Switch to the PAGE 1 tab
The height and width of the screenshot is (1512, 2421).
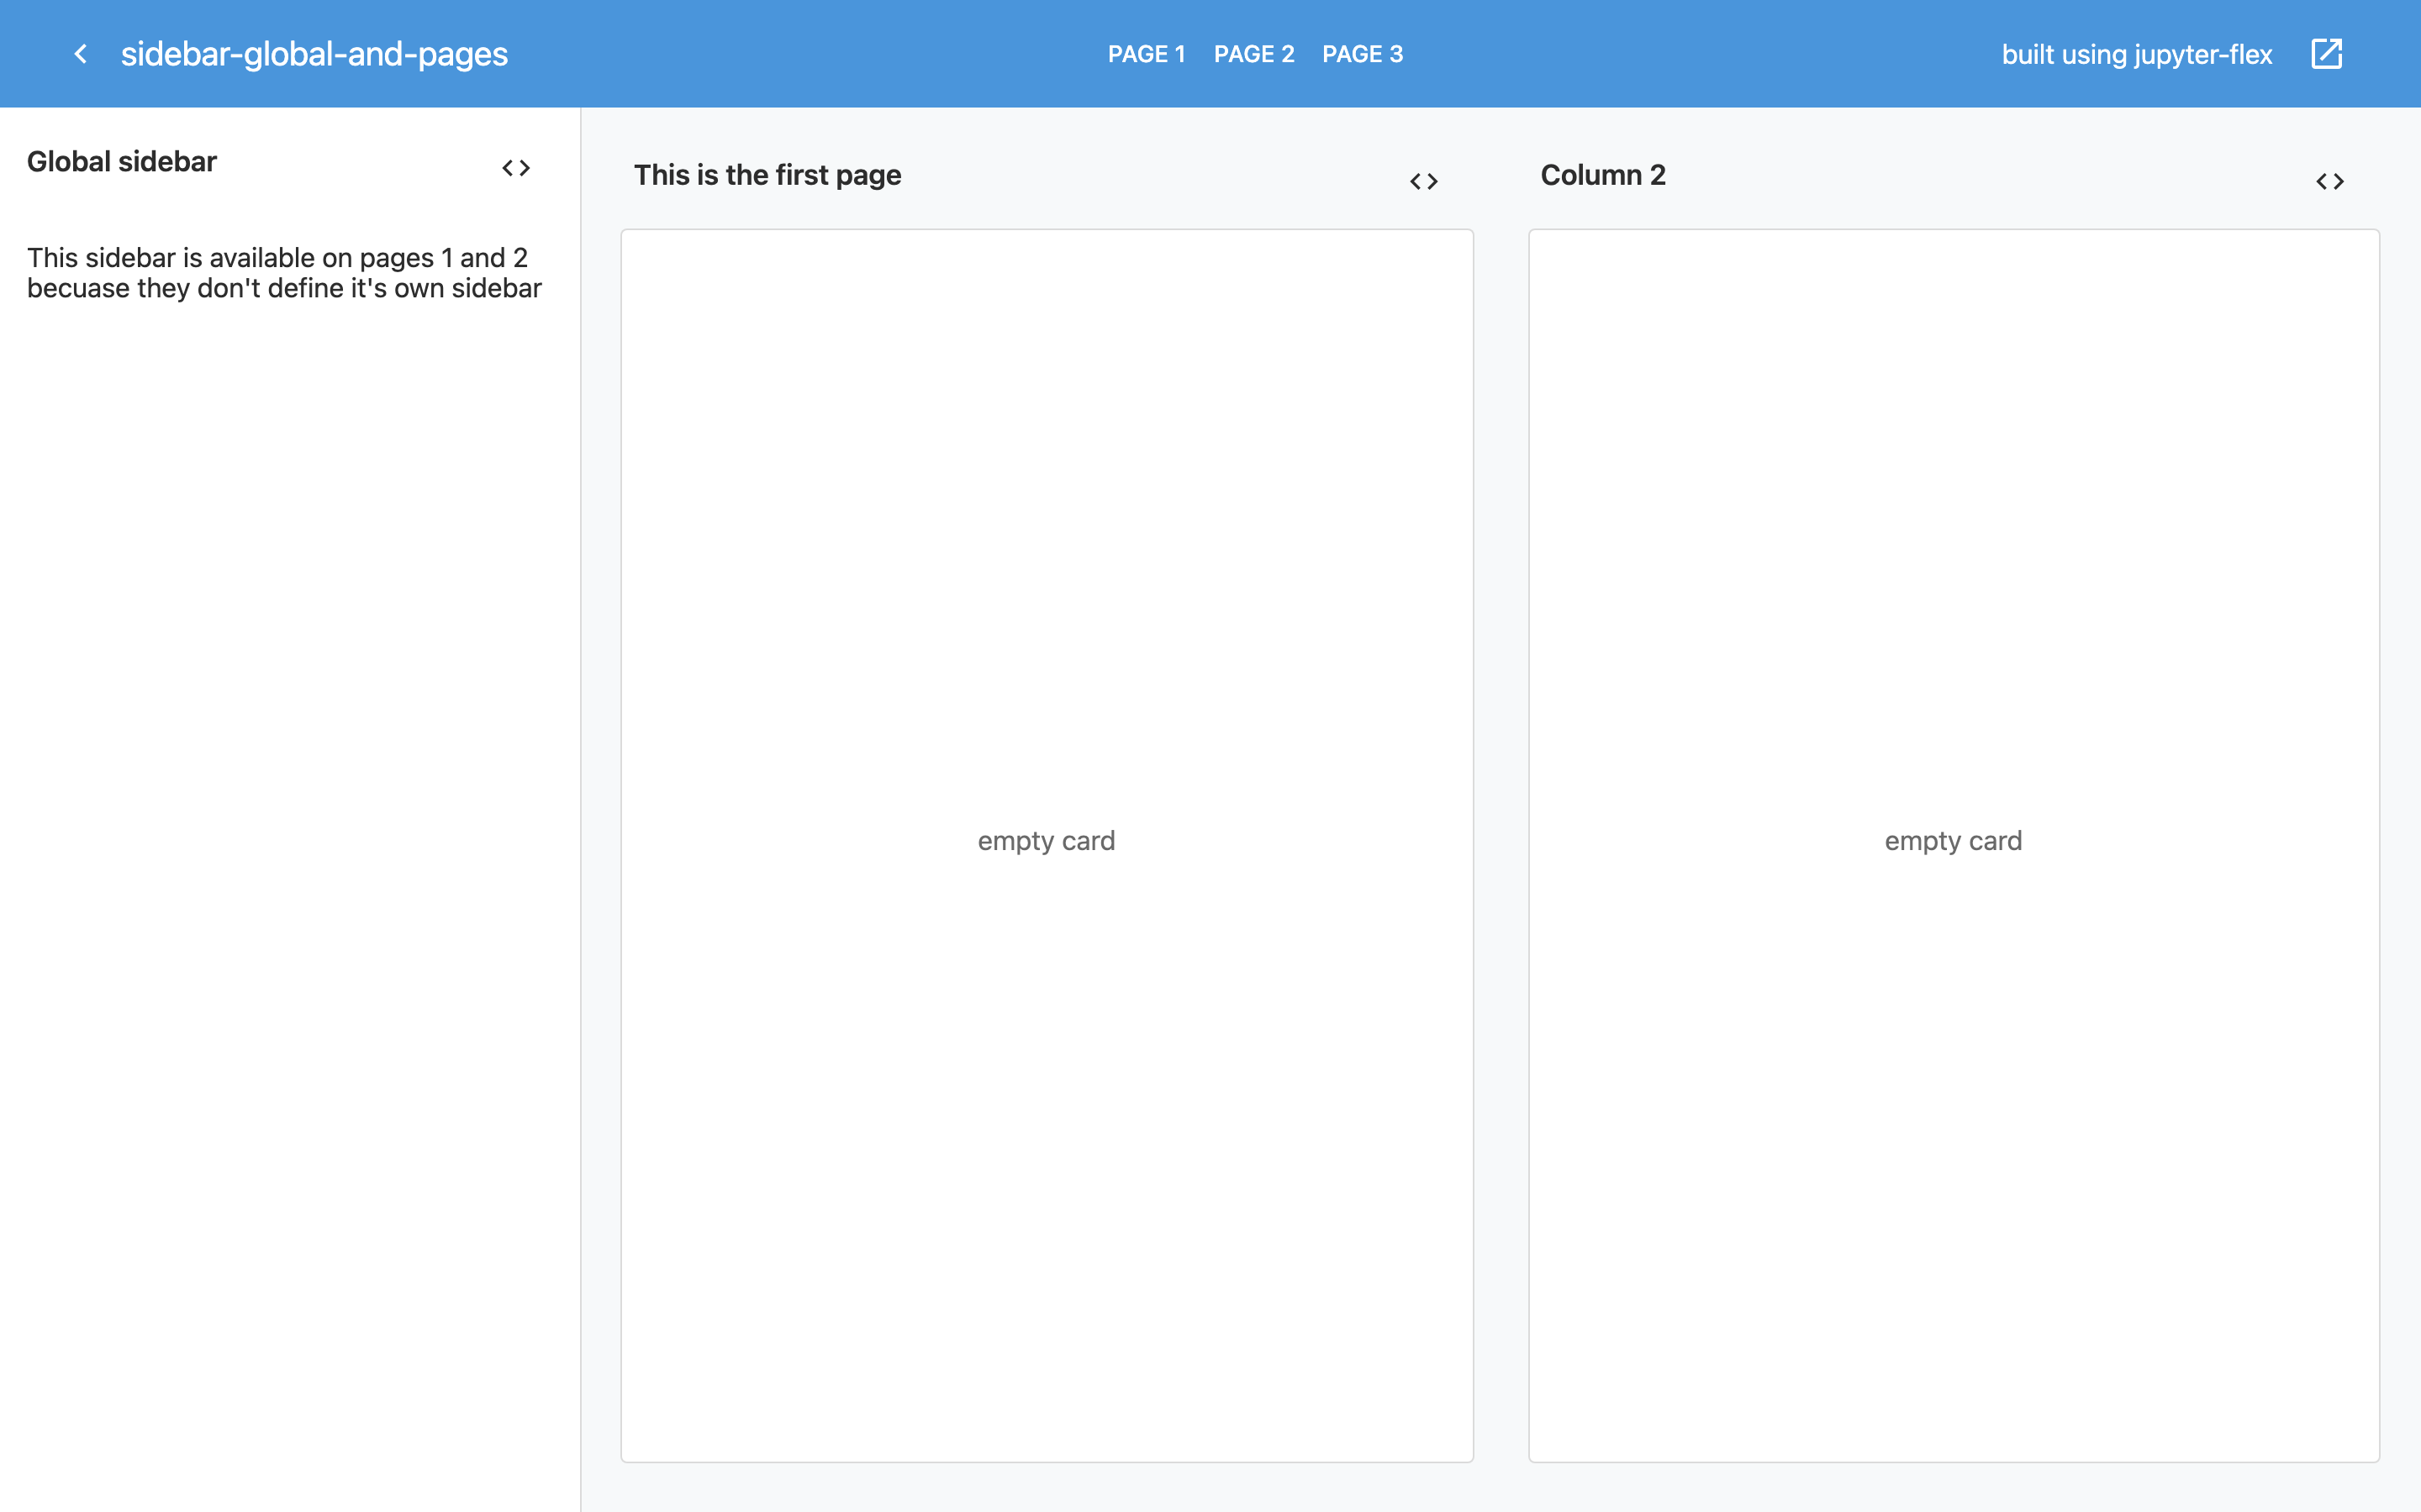[x=1147, y=54]
